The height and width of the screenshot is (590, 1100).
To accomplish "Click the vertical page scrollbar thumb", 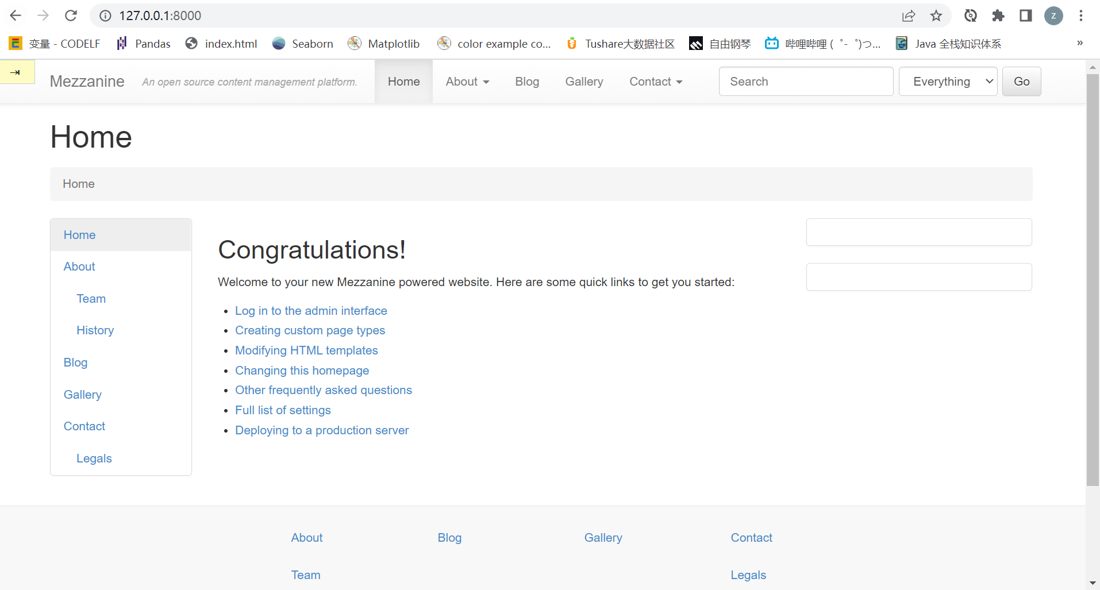I will coord(1093,280).
